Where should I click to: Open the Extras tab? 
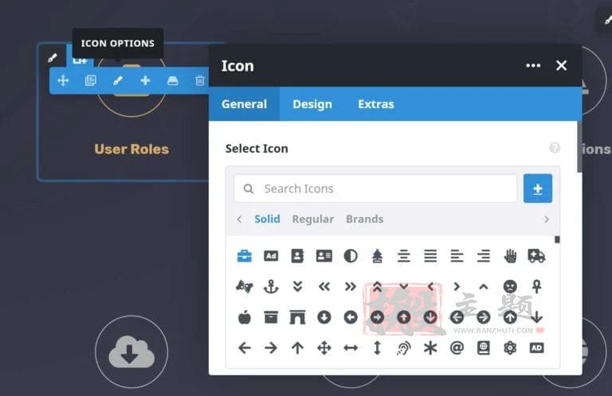pyautogui.click(x=376, y=104)
